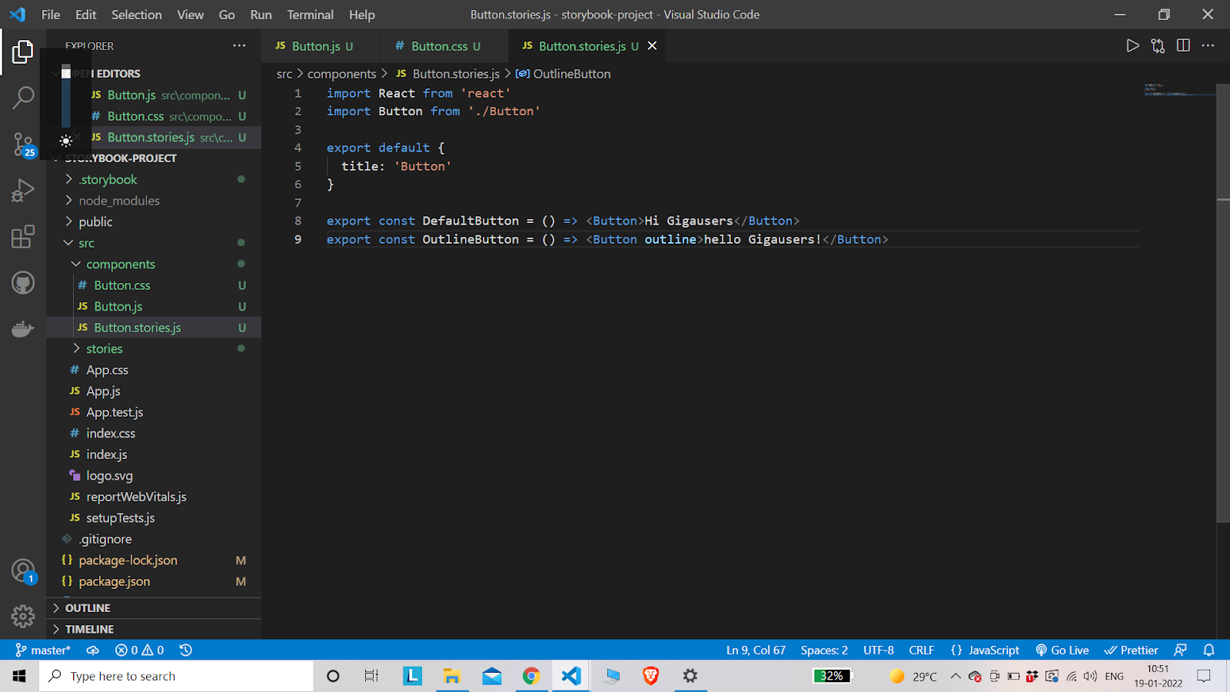Viewport: 1230px width, 692px height.
Task: Open the Search view in activity bar
Action: coord(23,98)
